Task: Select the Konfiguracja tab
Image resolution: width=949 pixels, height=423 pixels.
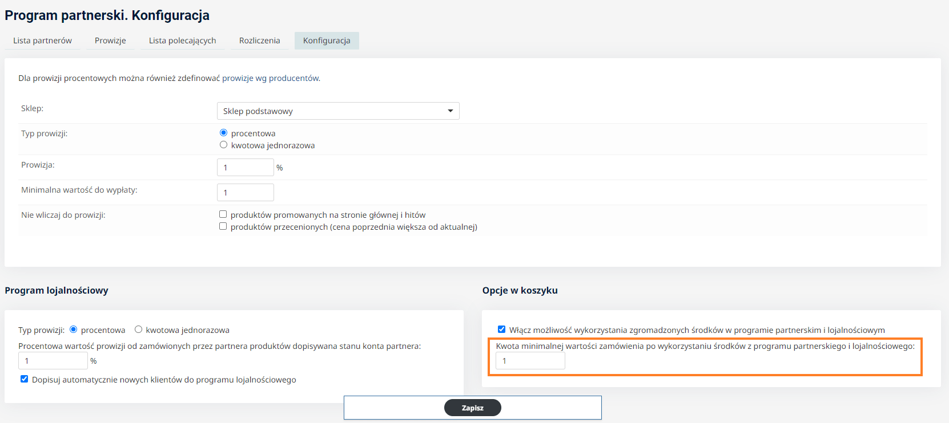Action: [x=327, y=40]
